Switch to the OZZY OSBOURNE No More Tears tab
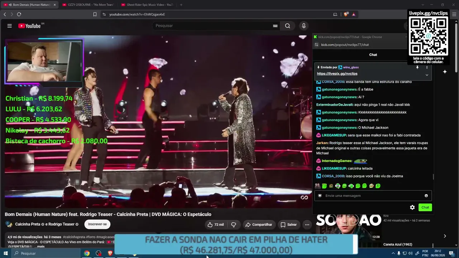The image size is (459, 258). pyautogui.click(x=88, y=5)
